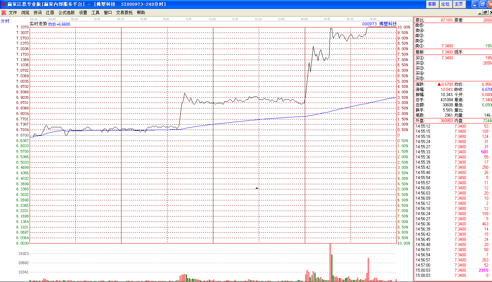Click the 委比 value 87.18%
Image resolution: width=492 pixels, height=282 pixels.
[x=447, y=20]
